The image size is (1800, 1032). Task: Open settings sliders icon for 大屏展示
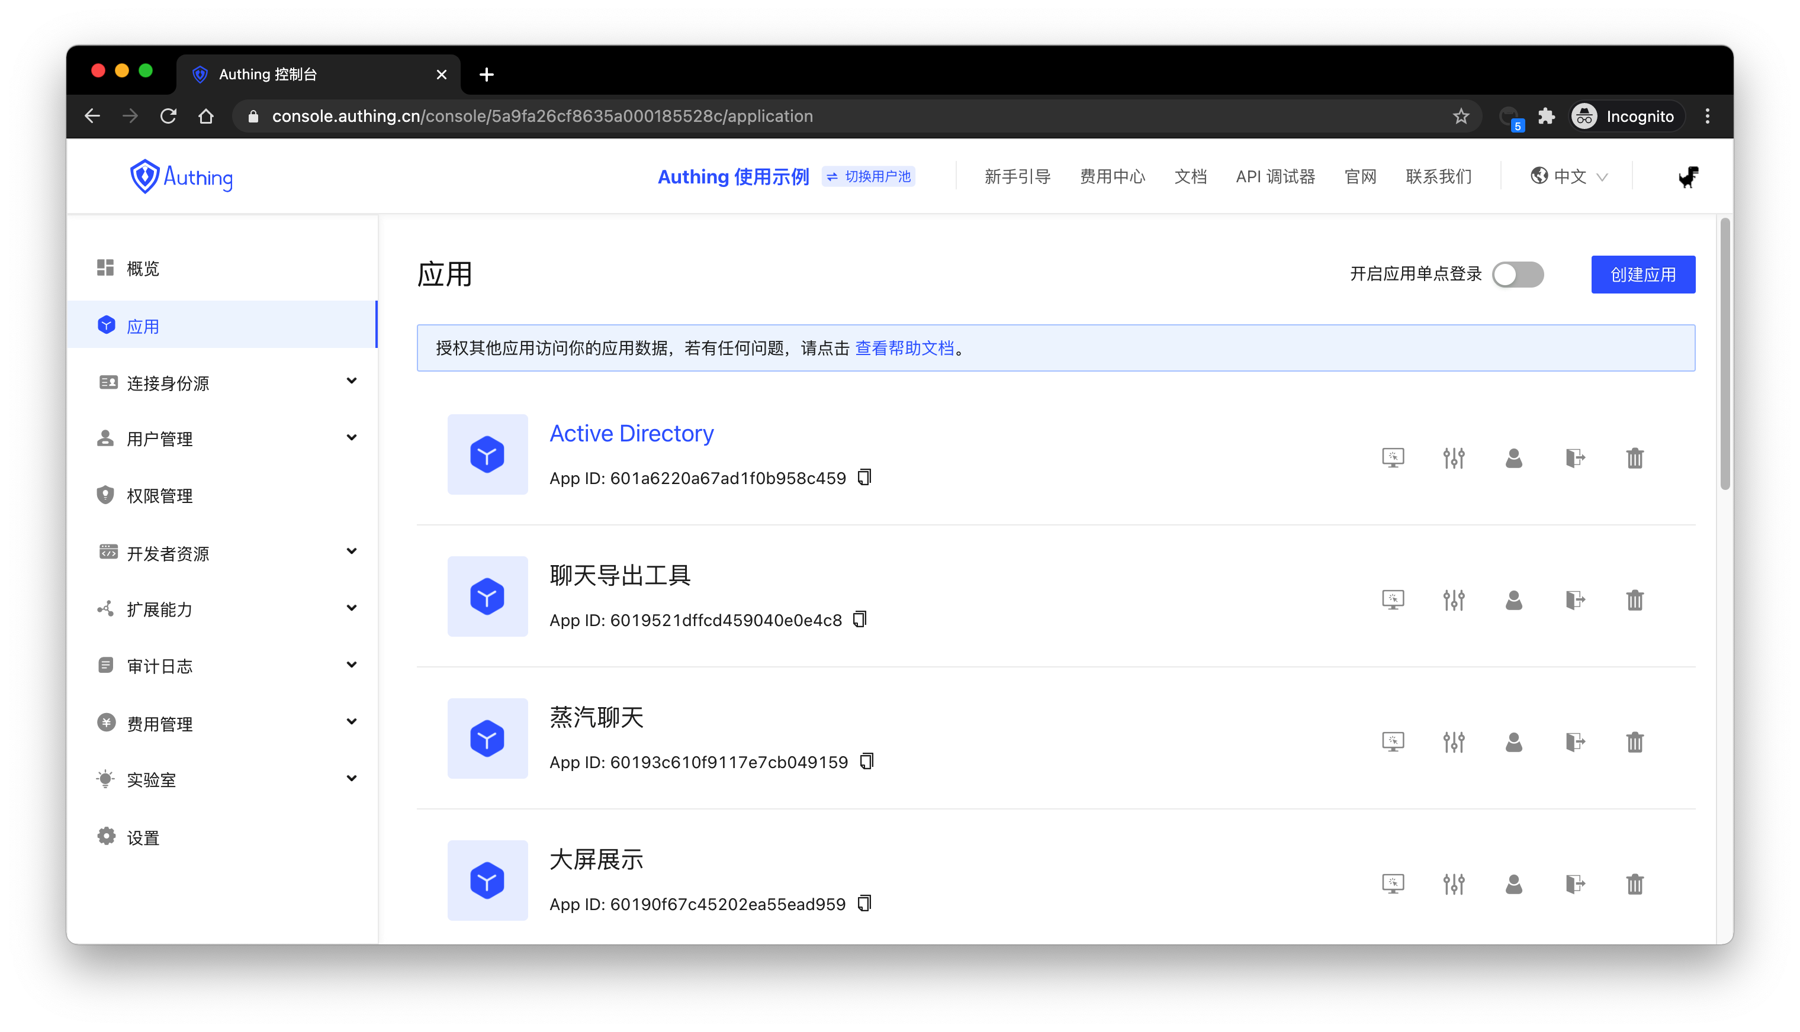coord(1453,884)
